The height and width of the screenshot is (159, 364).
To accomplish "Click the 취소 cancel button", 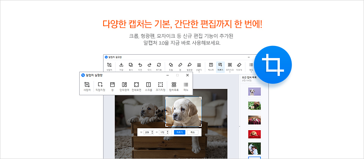I will (193, 132).
